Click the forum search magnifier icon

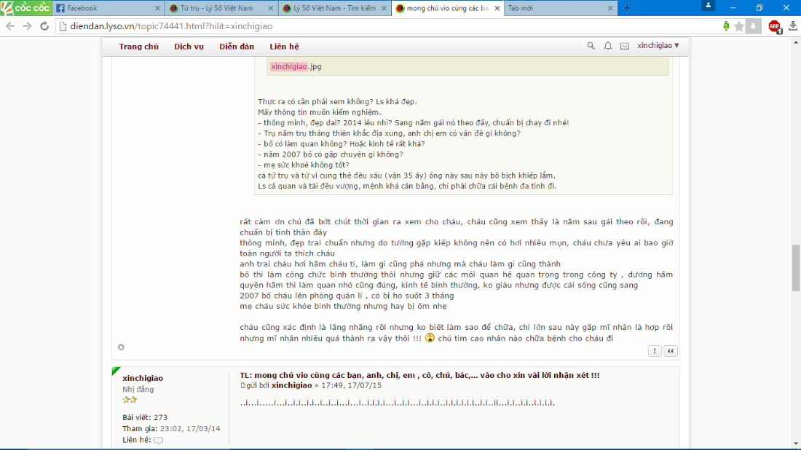(x=591, y=46)
